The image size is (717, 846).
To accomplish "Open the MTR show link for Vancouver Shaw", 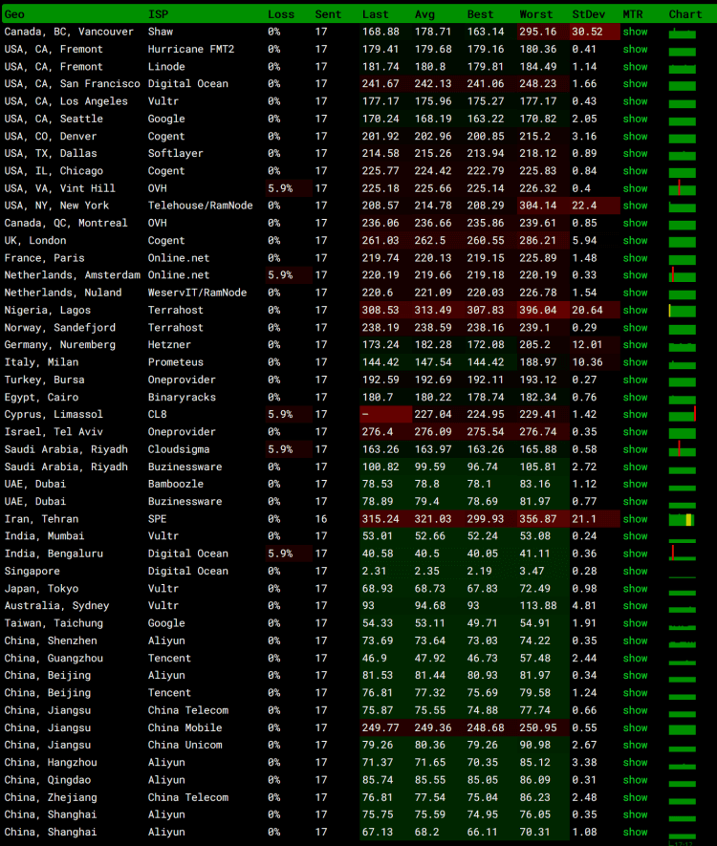I will point(635,32).
